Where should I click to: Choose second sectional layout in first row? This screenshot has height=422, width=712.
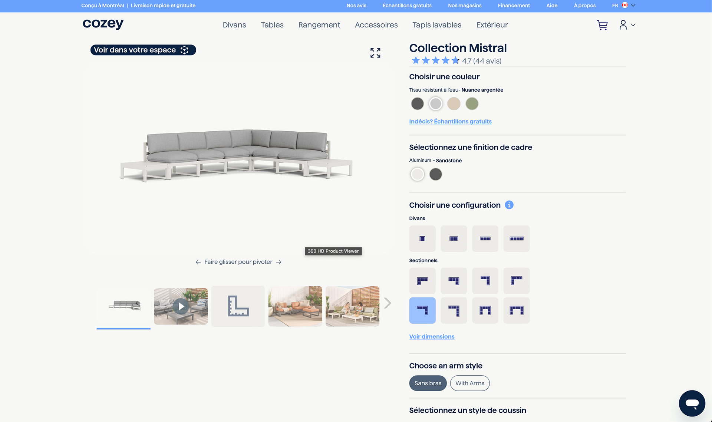(x=454, y=281)
